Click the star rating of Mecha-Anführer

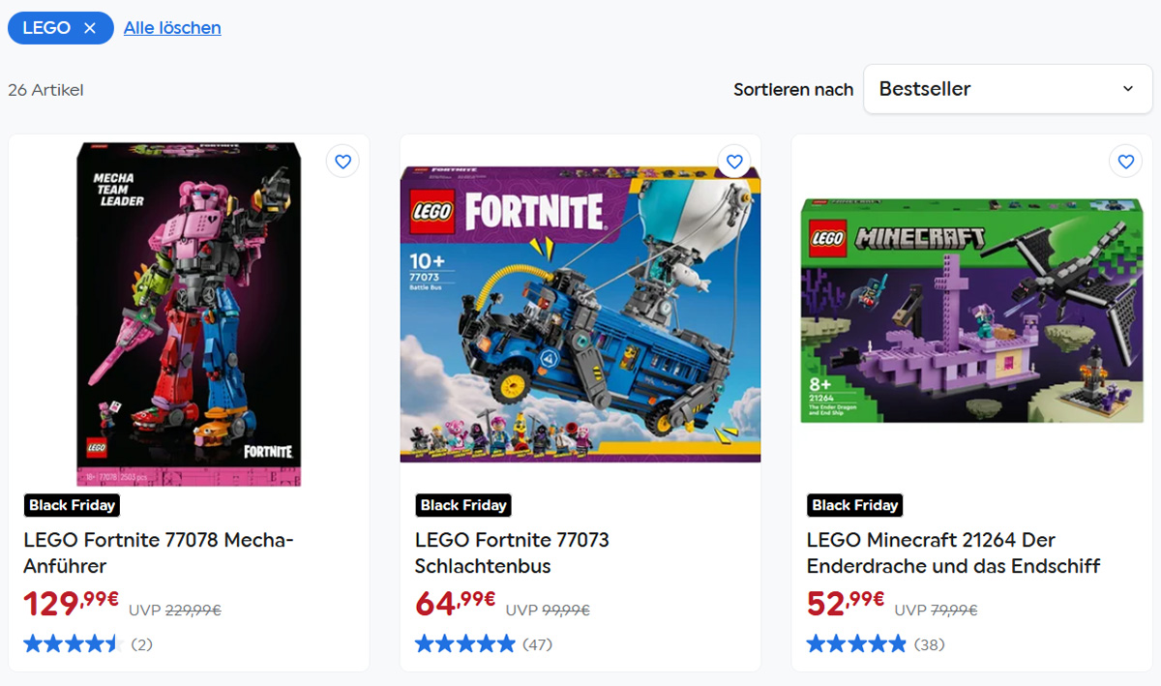(73, 643)
